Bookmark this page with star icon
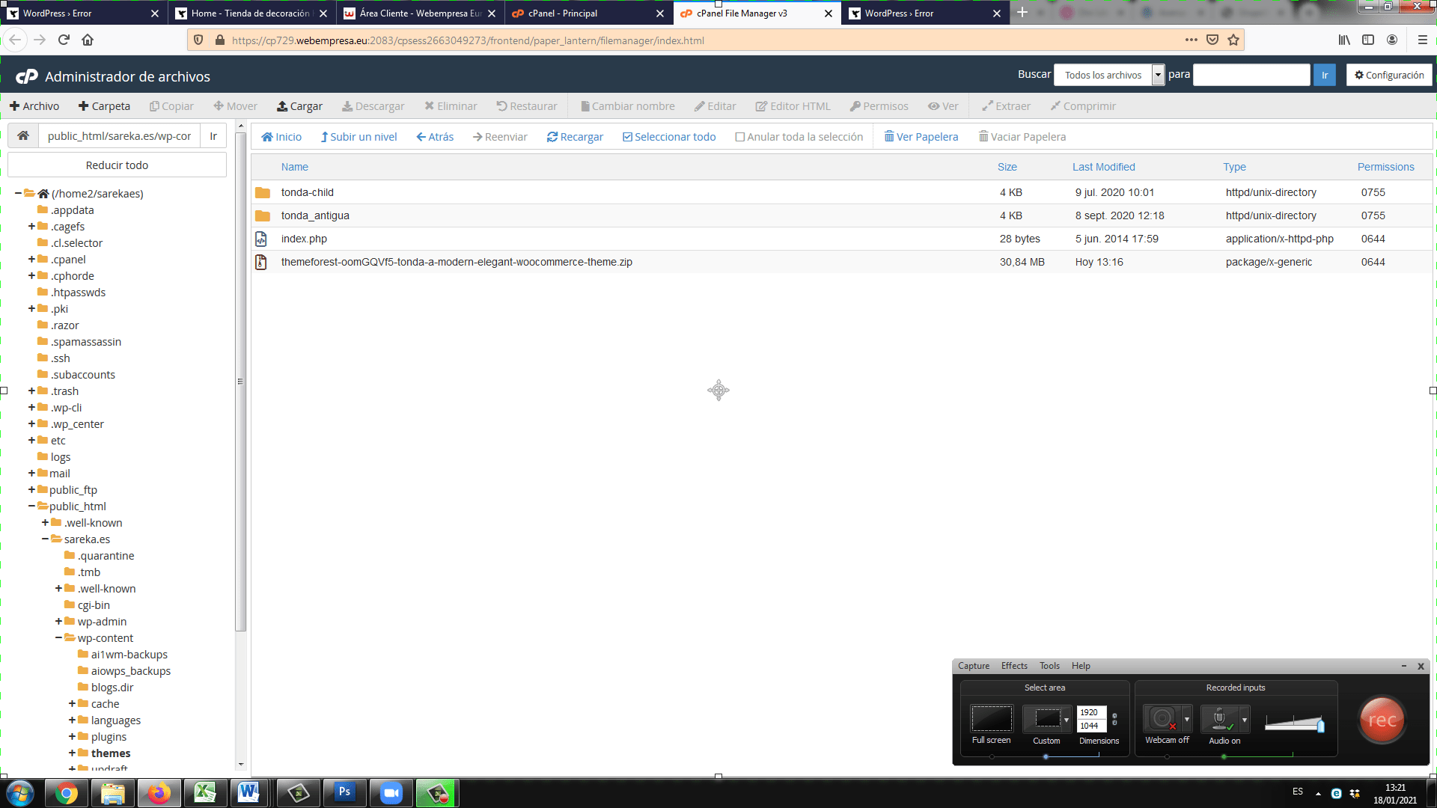 pos(1233,40)
